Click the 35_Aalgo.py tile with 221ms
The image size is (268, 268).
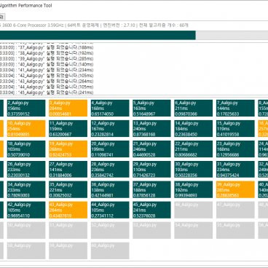tap(68, 189)
